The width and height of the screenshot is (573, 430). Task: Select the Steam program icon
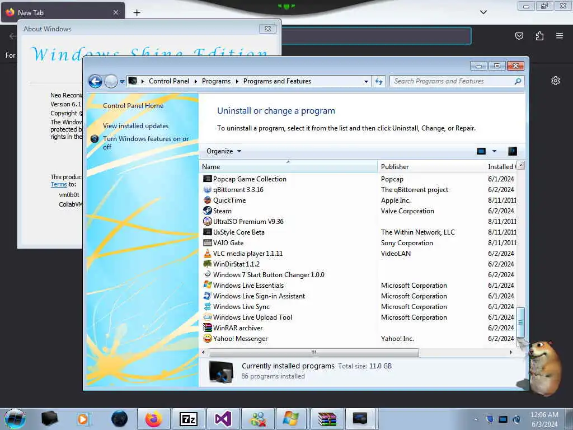pos(207,211)
